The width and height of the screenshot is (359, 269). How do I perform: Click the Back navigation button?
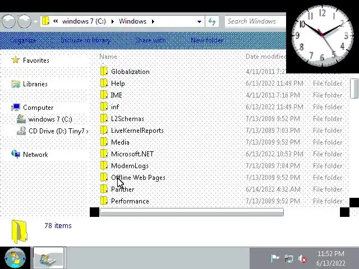click(x=8, y=21)
